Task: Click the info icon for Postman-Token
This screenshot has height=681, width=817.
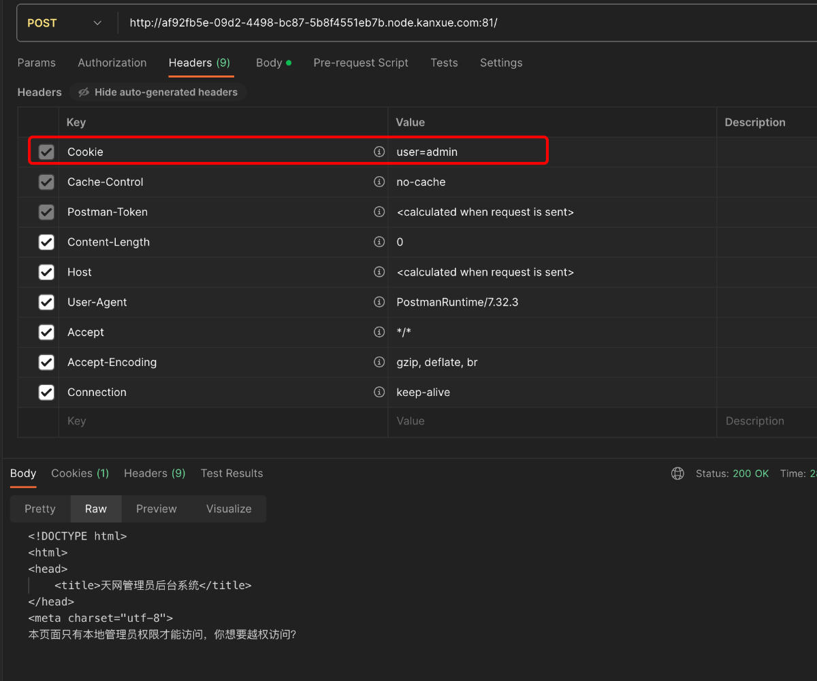Action: pos(379,212)
